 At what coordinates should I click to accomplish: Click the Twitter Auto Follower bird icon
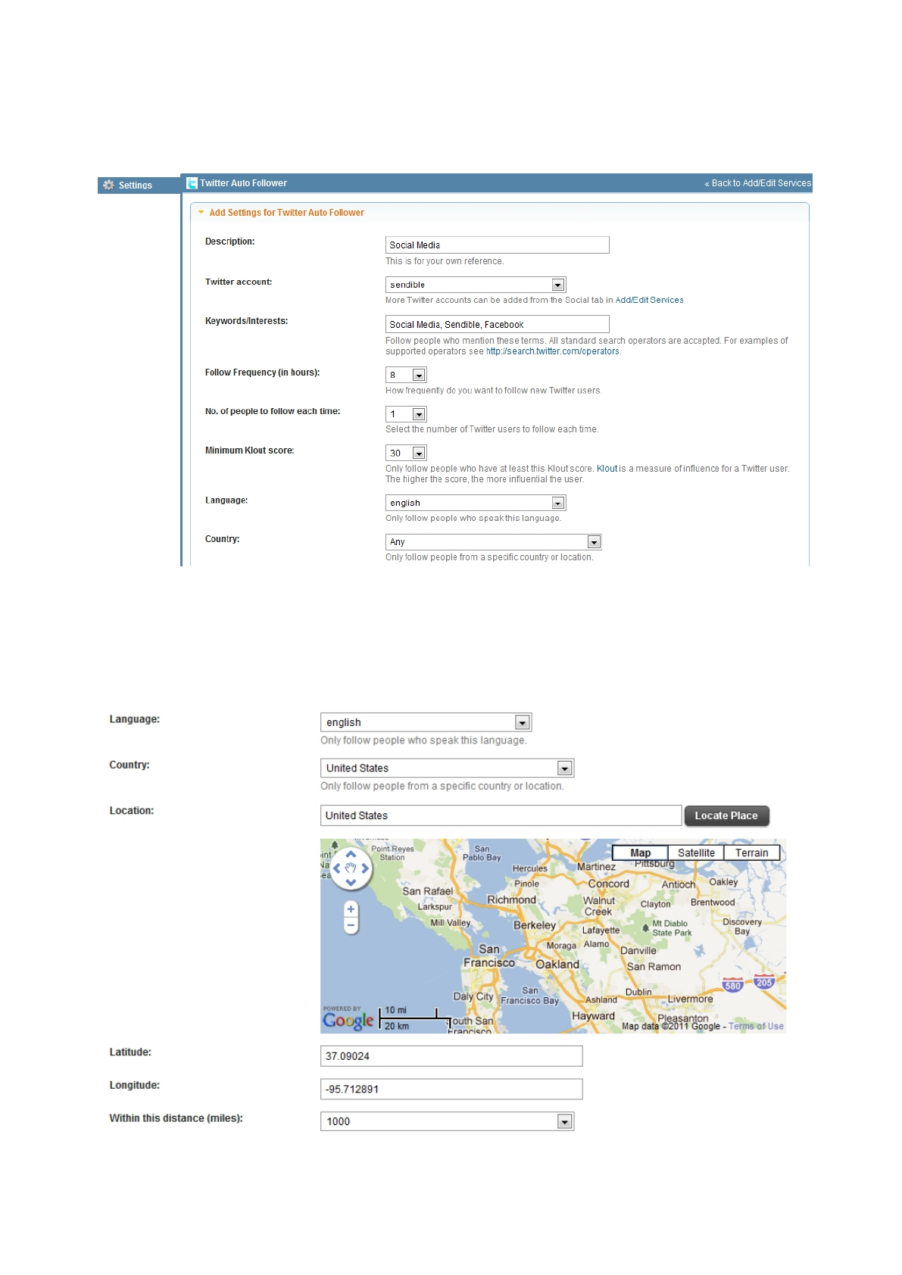point(192,183)
